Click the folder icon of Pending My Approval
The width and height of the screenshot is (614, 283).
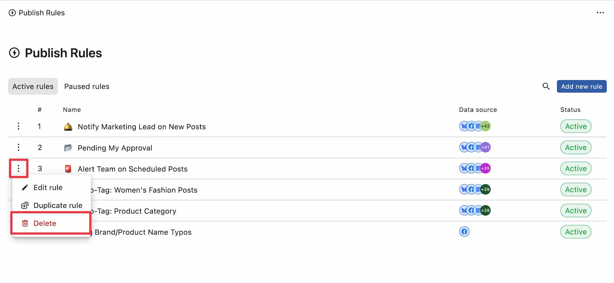point(68,148)
